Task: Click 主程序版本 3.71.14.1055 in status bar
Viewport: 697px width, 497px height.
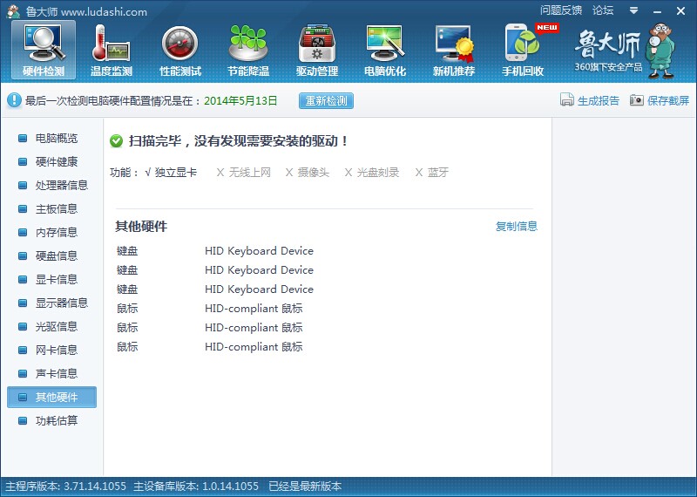Action: [66, 486]
